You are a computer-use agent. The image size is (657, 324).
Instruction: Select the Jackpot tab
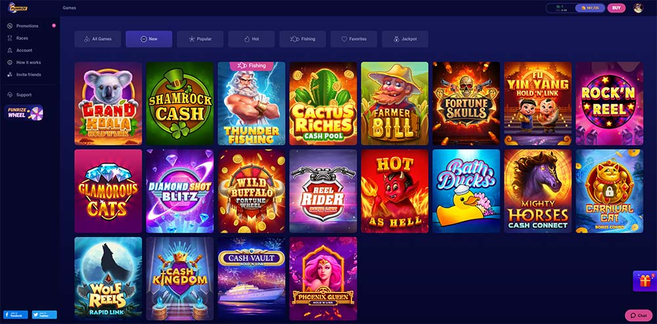coord(405,39)
